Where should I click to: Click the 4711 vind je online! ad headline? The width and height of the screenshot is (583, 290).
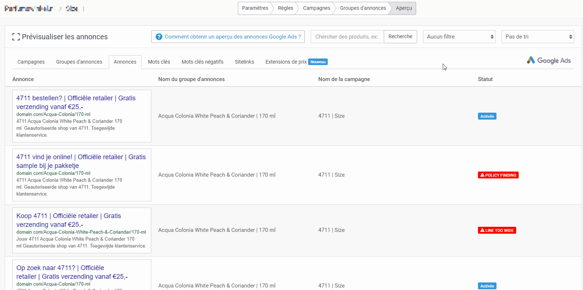click(x=81, y=161)
